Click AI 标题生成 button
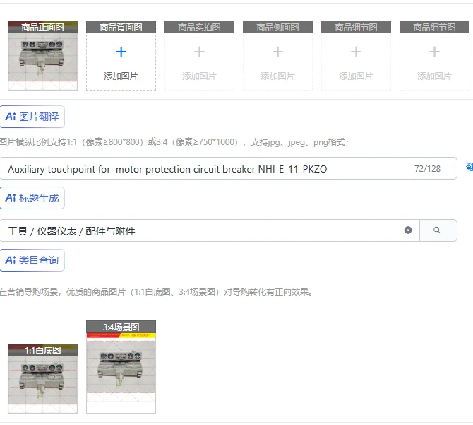Screen dimensions: 473x425 coord(32,198)
